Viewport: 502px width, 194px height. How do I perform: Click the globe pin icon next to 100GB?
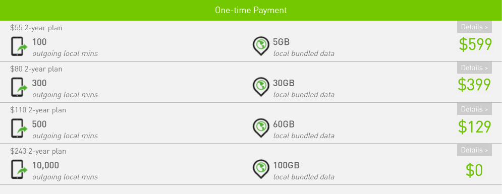coord(261,169)
